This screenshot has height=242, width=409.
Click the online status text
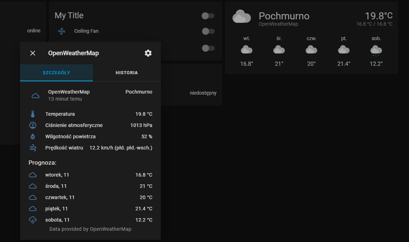34,31
